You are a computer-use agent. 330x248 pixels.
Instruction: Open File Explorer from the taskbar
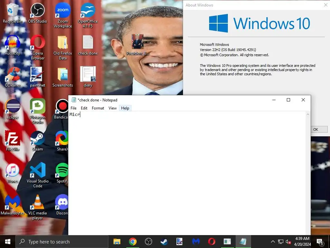click(x=117, y=242)
